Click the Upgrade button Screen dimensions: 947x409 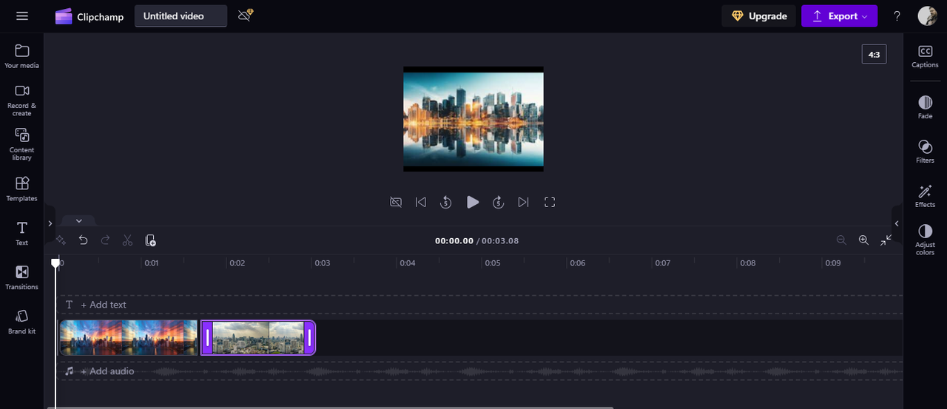[758, 16]
